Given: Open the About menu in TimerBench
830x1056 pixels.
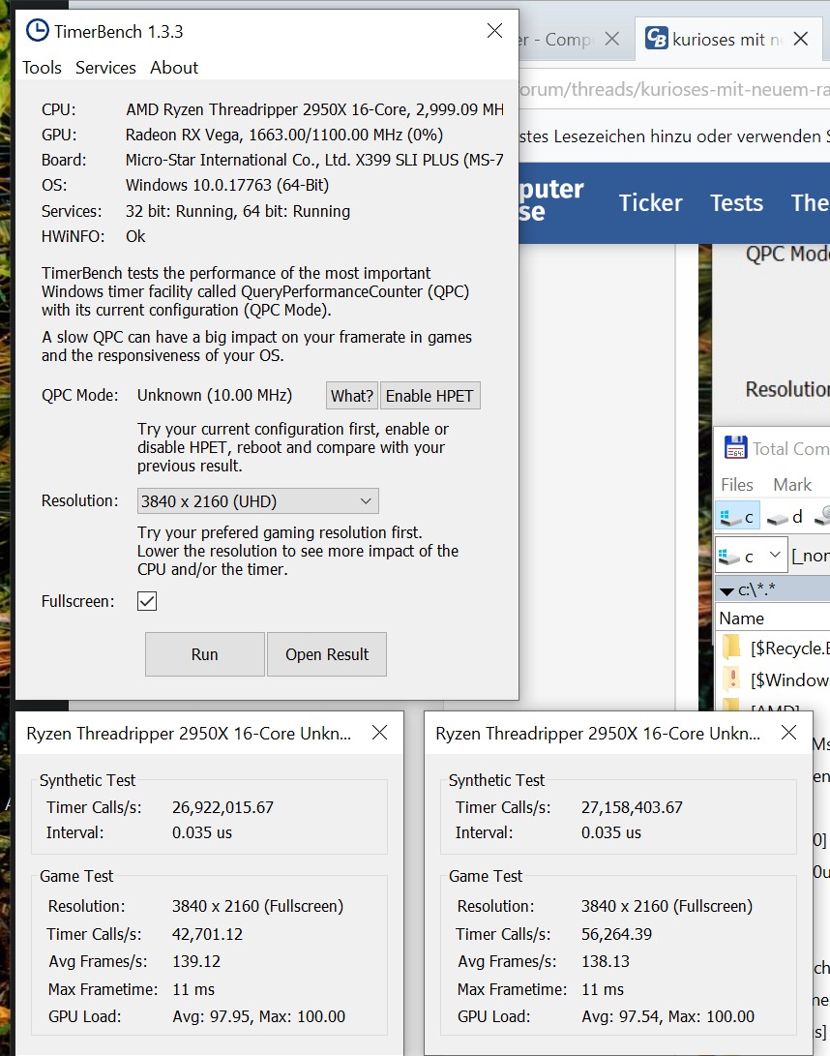Looking at the screenshot, I should click(174, 68).
